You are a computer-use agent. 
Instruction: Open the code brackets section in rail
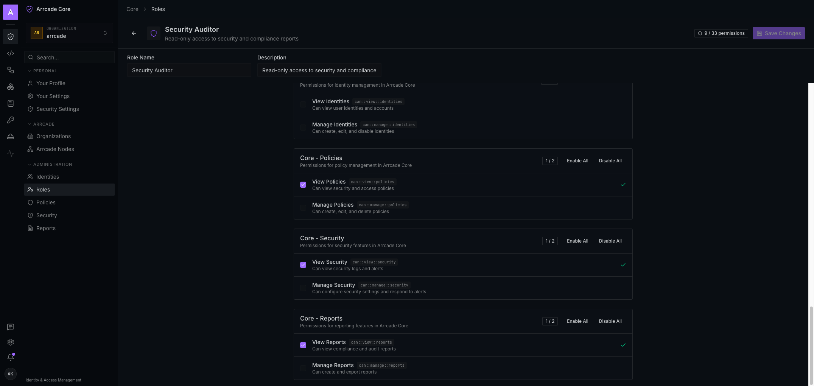[x=11, y=53]
